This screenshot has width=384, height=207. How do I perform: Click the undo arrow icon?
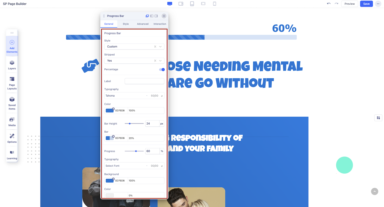coord(329,4)
